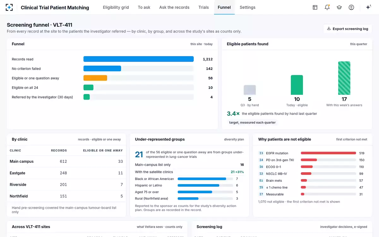Click the Records read funnel bar
Viewport: 379px width, 237px height.
(138, 59)
